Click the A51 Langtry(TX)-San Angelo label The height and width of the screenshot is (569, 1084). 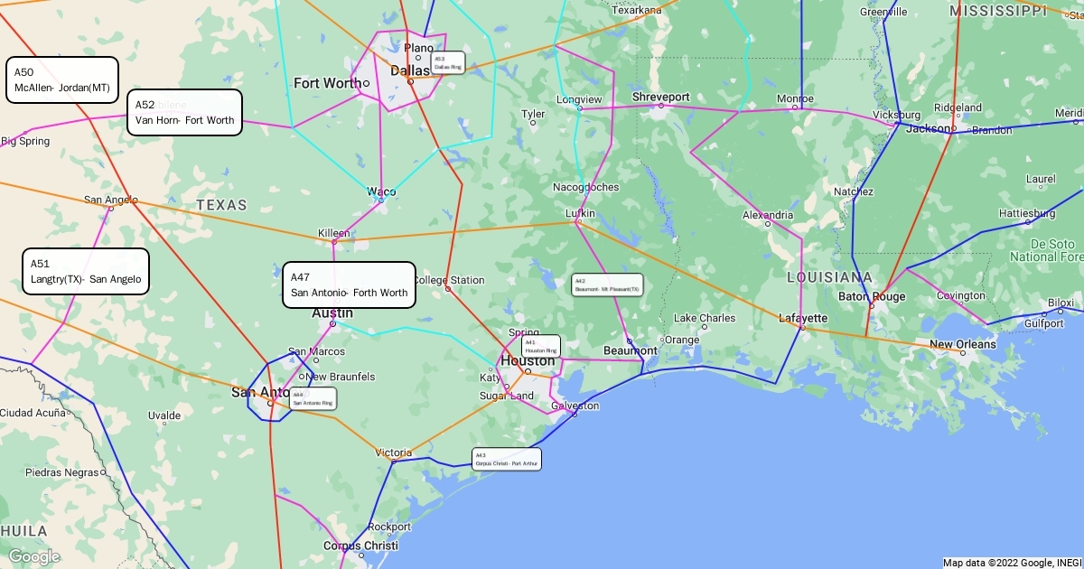tap(86, 271)
